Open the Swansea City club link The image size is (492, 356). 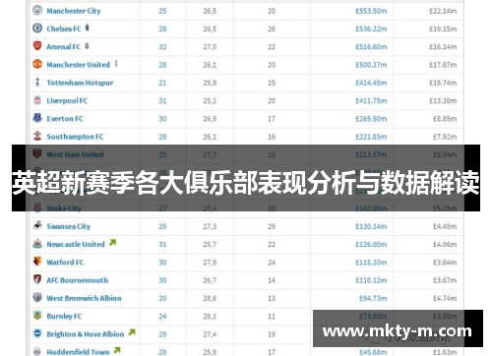[x=68, y=226]
